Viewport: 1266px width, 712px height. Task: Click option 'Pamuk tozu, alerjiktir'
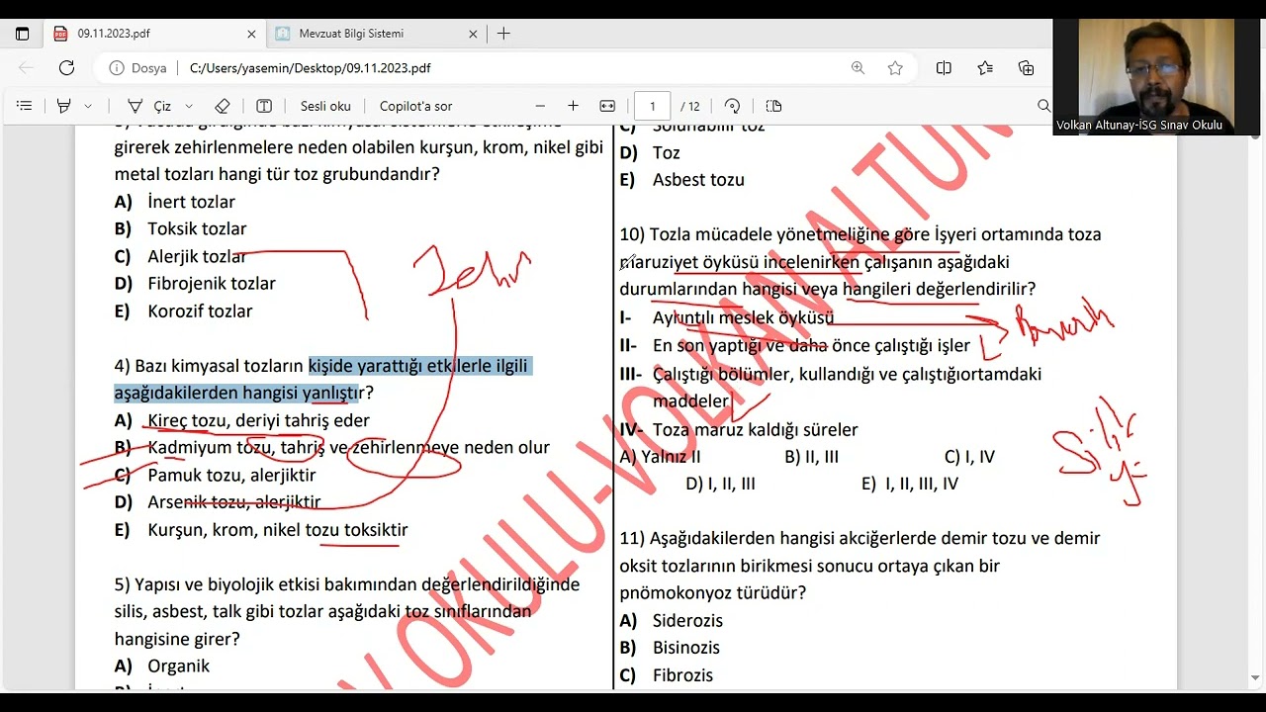tap(231, 475)
